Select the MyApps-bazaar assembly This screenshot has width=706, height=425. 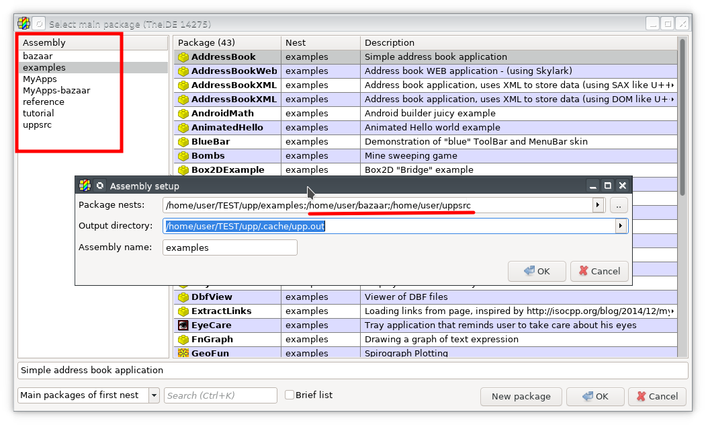(x=56, y=91)
